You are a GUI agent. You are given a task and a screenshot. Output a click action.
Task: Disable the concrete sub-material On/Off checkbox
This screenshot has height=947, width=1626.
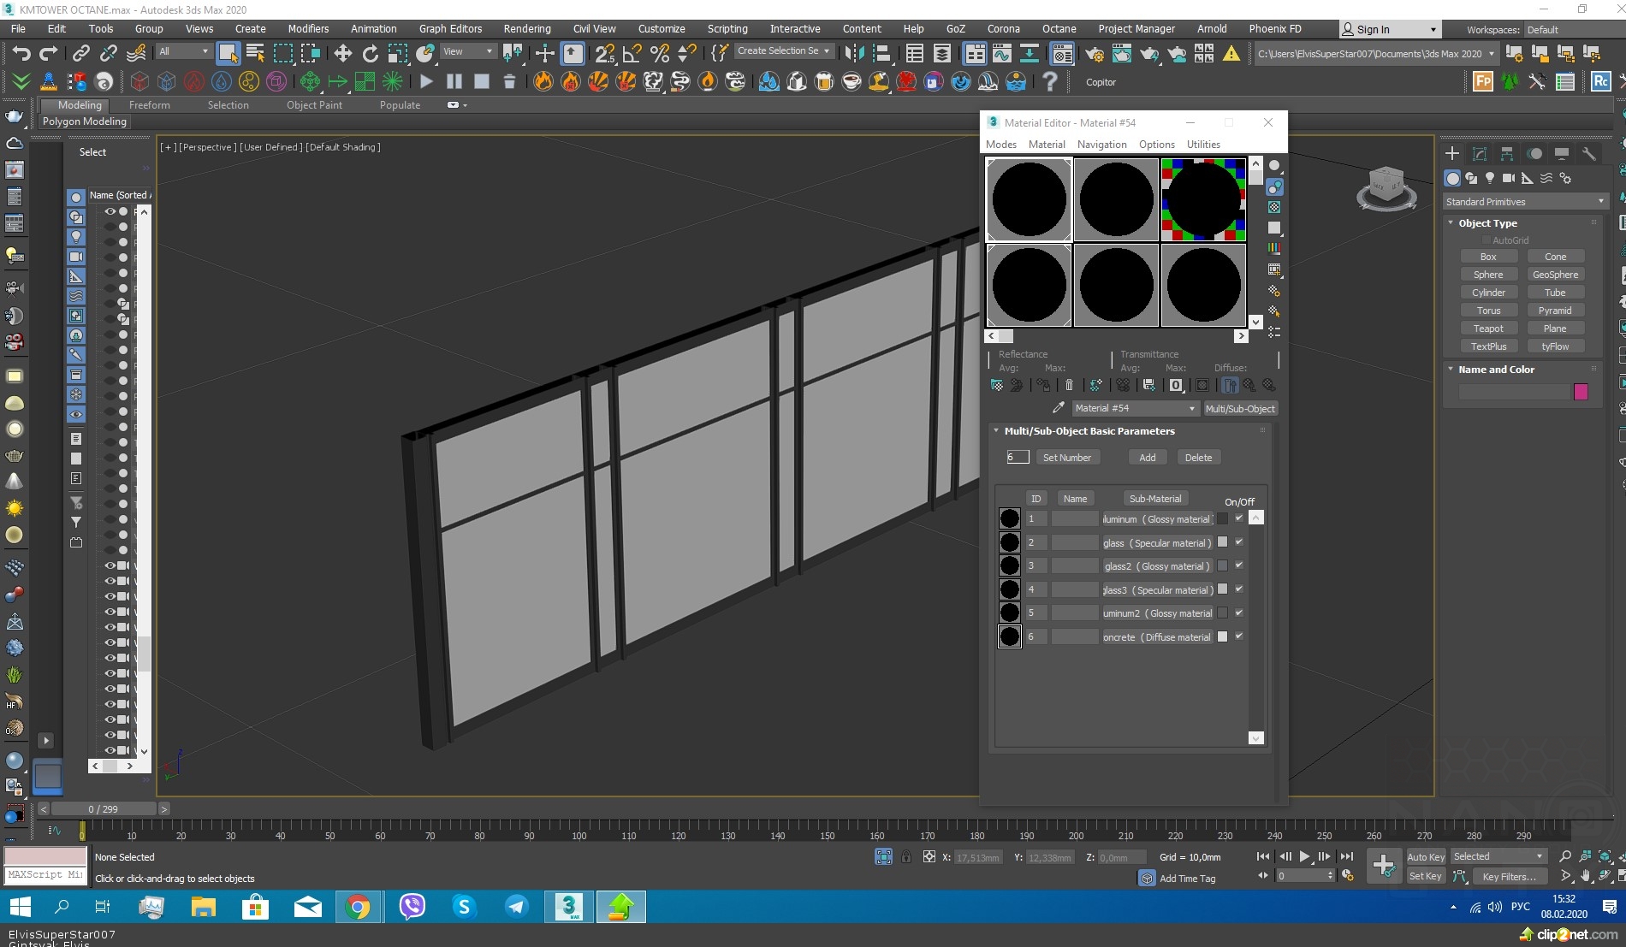pyautogui.click(x=1238, y=636)
